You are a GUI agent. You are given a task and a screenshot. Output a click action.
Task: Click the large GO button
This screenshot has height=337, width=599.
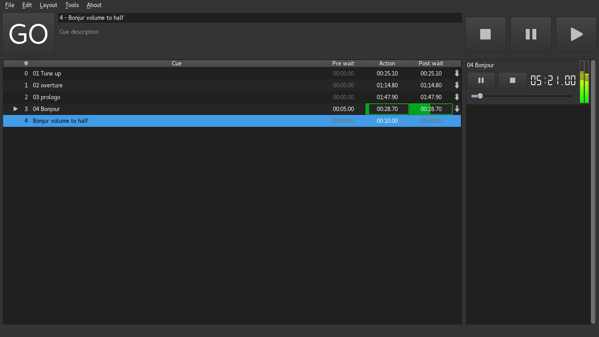pos(29,34)
